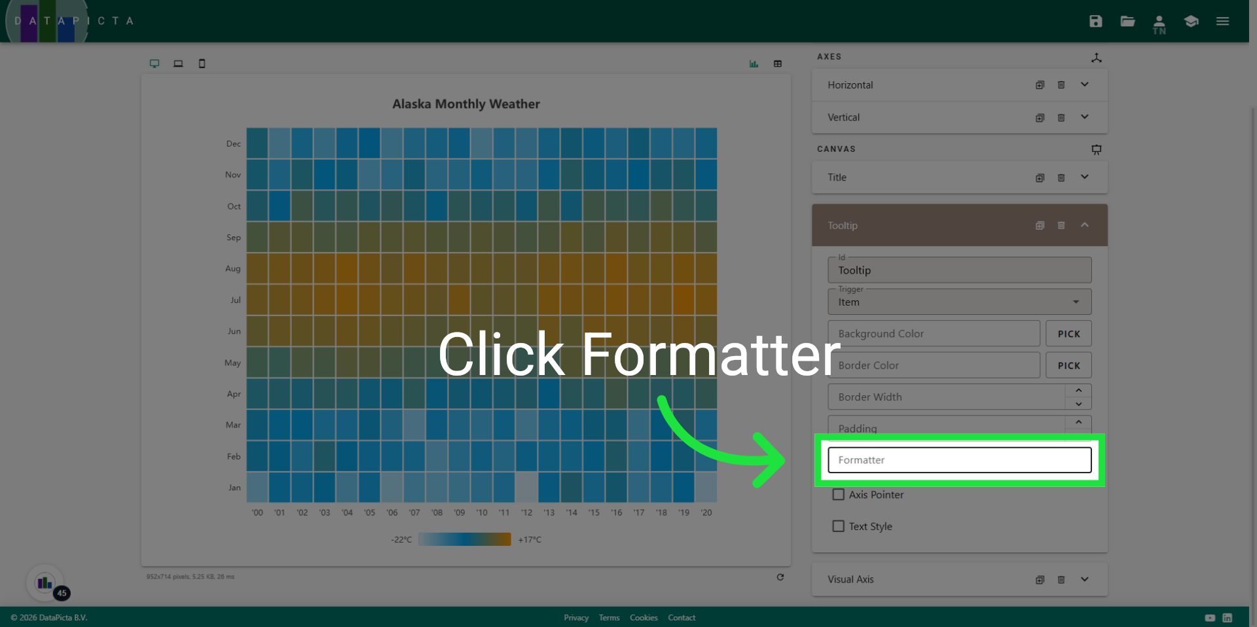Click the add axis icon beside AXES
This screenshot has width=1257, height=627.
pos(1097,58)
